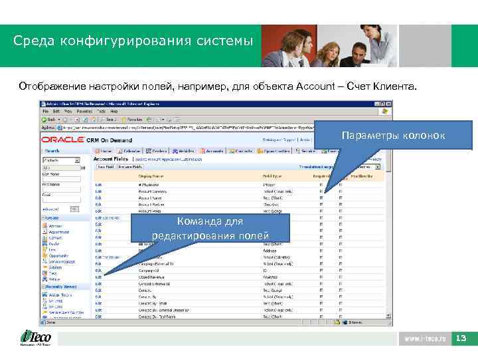Viewport: 478px width, 359px height.
Task: Toggle Required checkbox for Campaign Id row
Action: click(x=321, y=271)
